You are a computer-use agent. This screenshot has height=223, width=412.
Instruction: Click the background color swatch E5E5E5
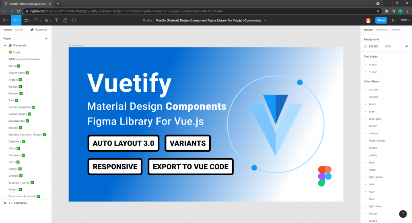click(365, 47)
